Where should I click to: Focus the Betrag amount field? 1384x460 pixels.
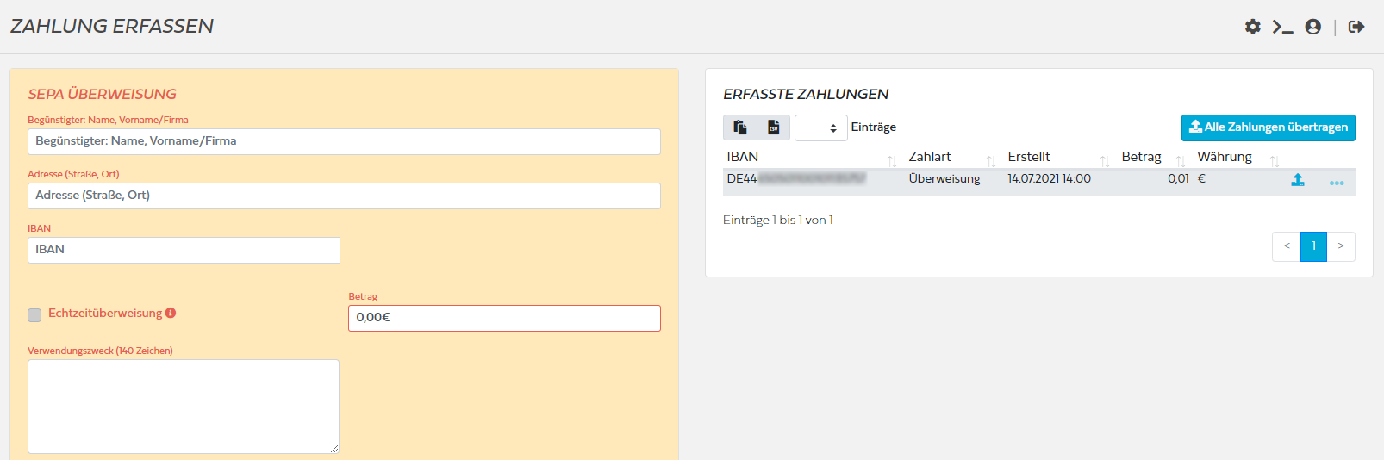(x=504, y=318)
